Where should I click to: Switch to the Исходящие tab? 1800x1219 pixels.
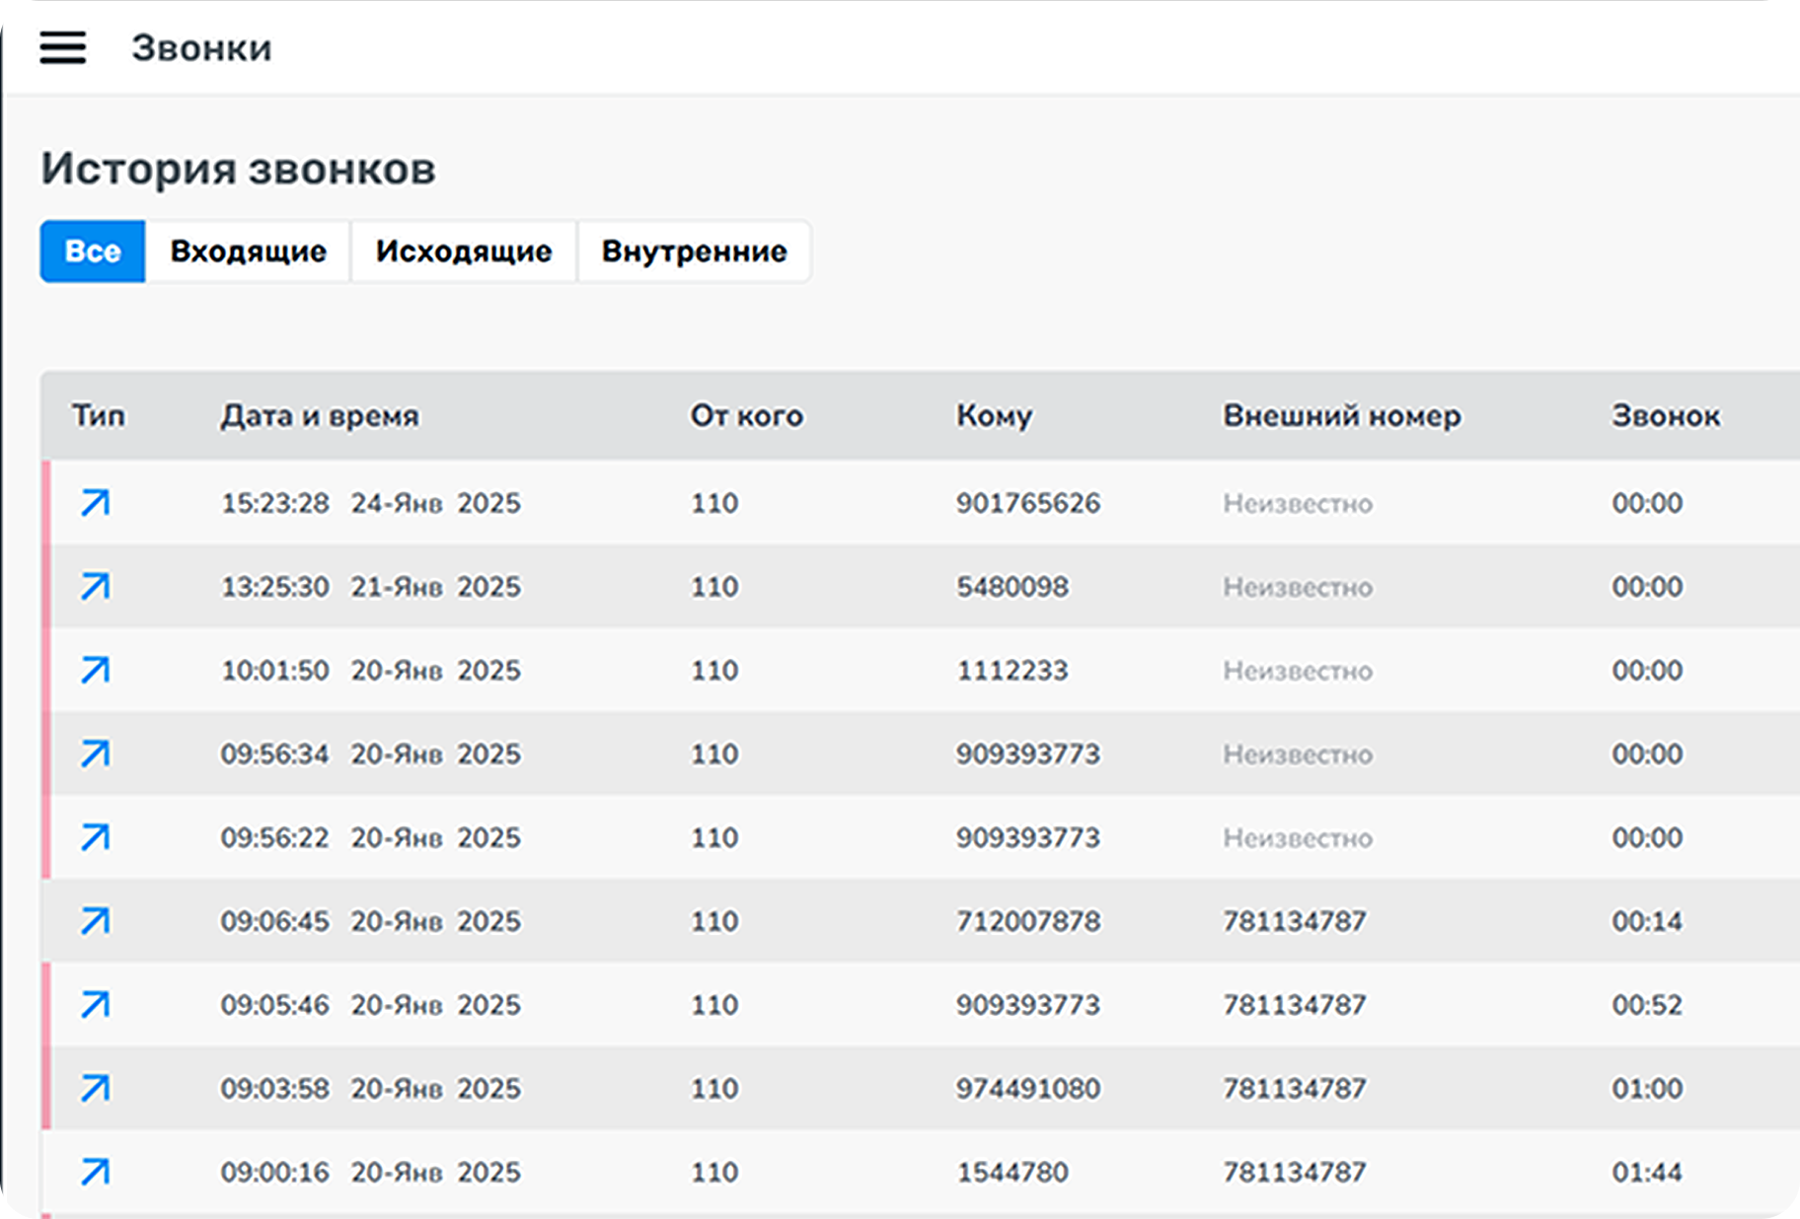(x=464, y=251)
